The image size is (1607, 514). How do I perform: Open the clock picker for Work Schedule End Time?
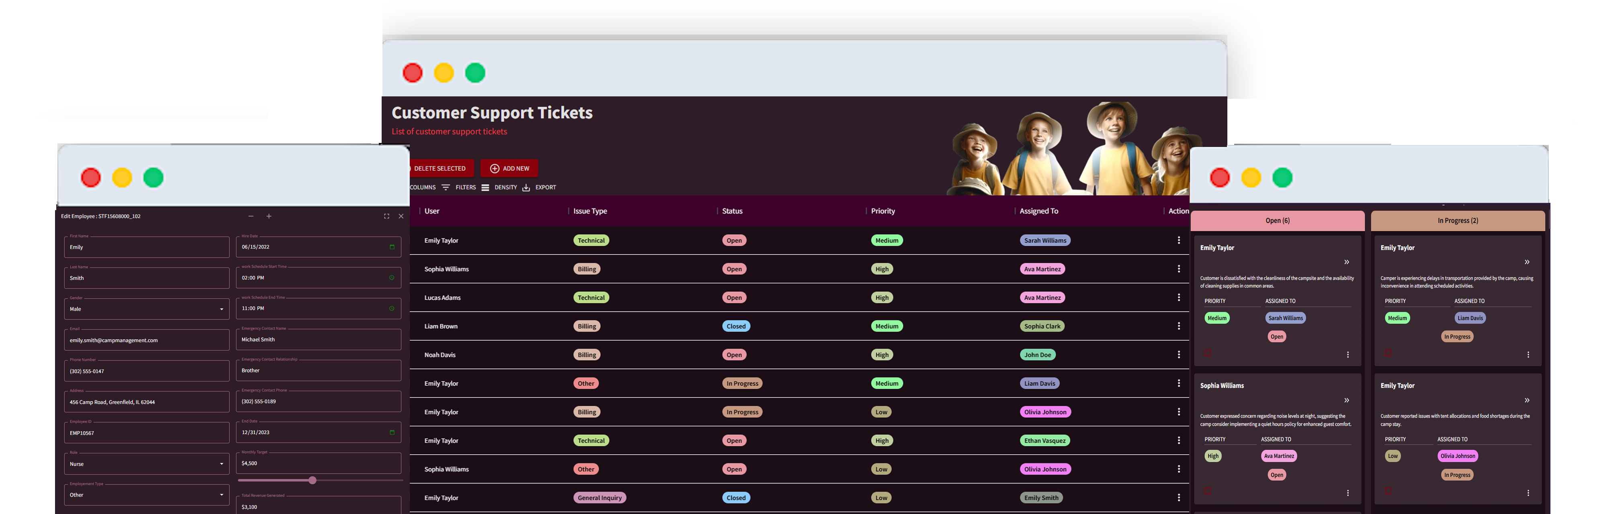point(392,308)
